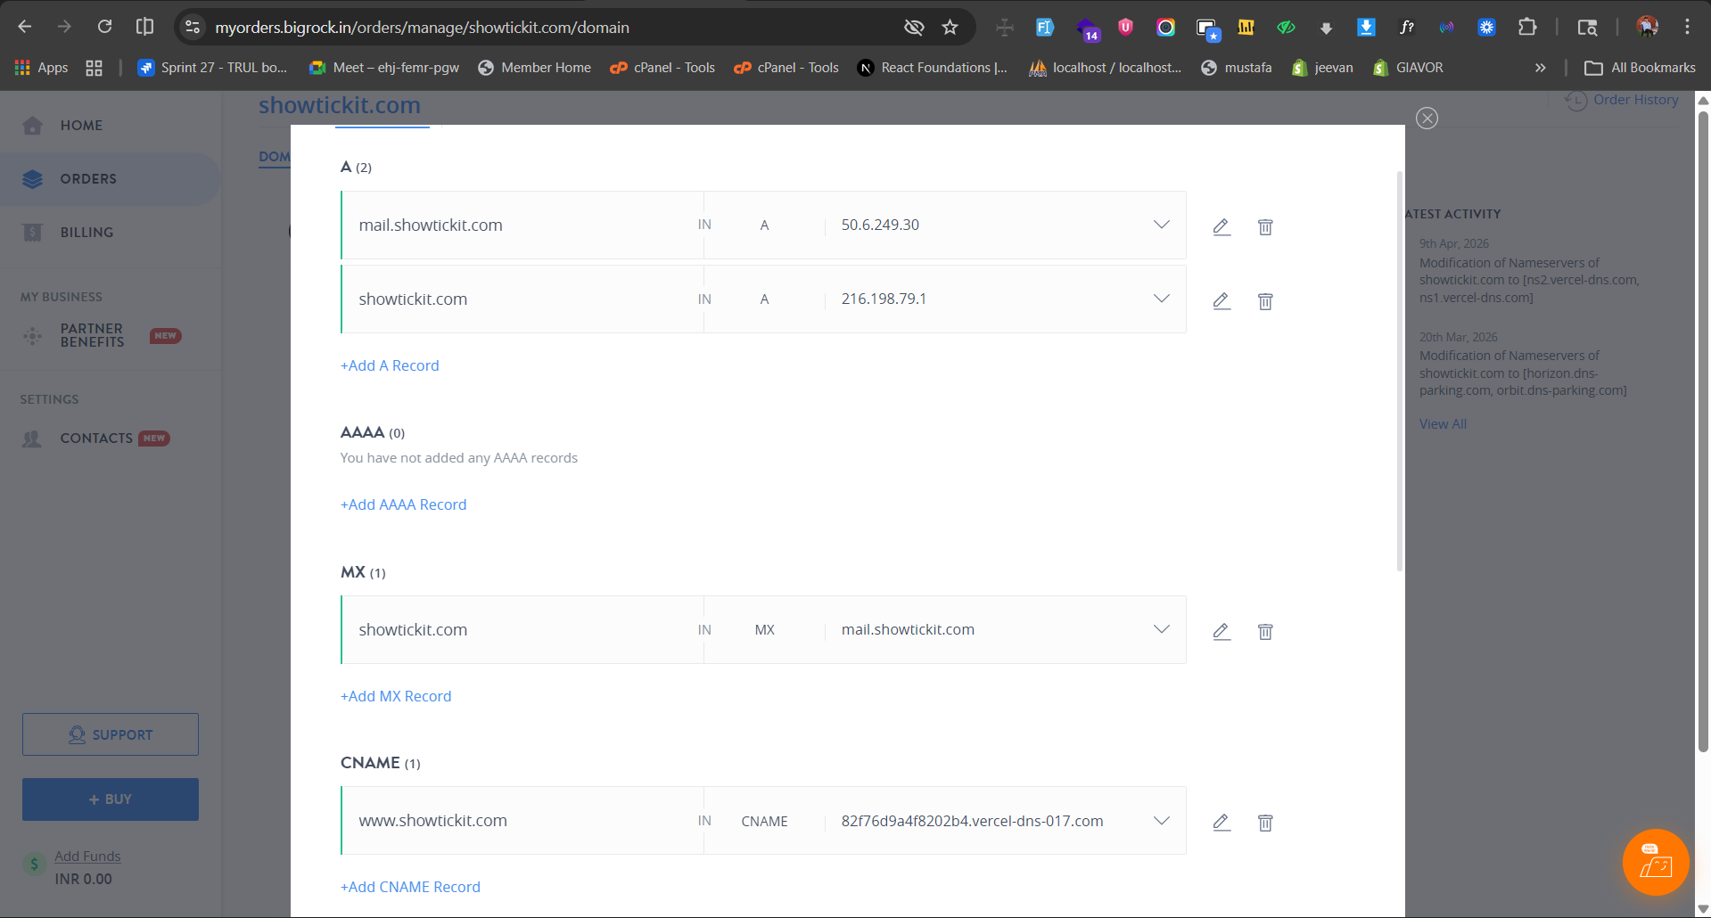Open PARTNER BENEFITS in the sidebar
The image size is (1711, 918).
pos(92,335)
